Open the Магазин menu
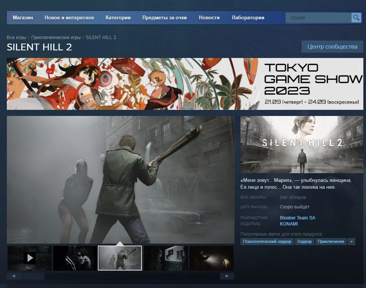 click(x=23, y=18)
